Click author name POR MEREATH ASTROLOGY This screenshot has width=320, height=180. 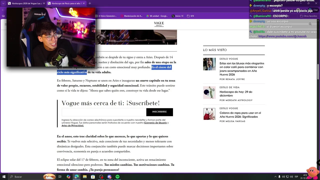tap(236, 100)
